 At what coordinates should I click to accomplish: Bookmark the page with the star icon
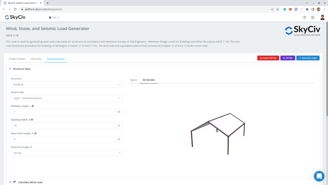277,10
